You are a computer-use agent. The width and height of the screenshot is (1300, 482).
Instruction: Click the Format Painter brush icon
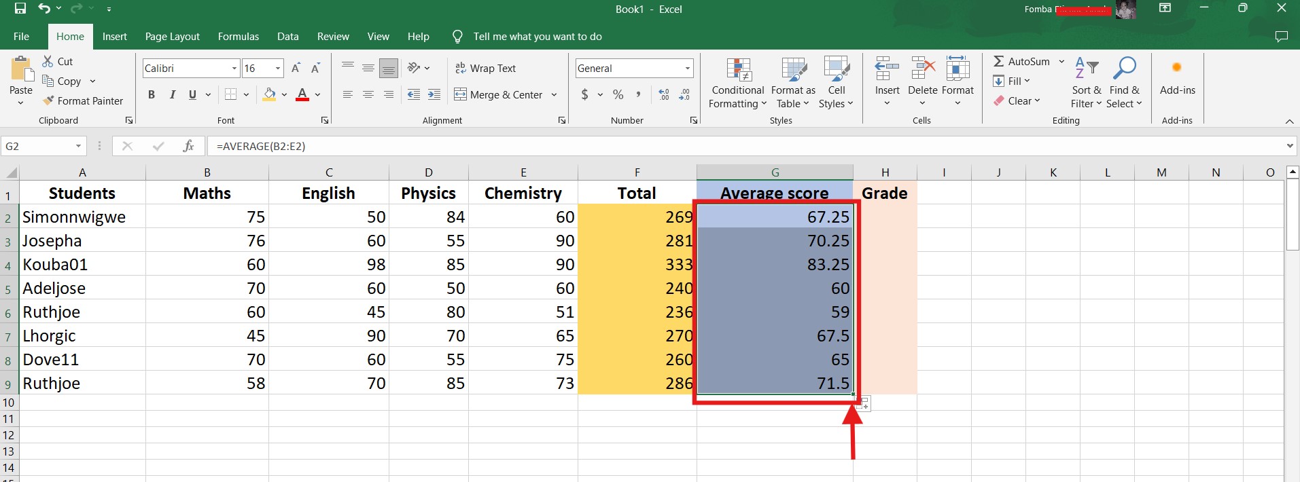click(x=48, y=100)
